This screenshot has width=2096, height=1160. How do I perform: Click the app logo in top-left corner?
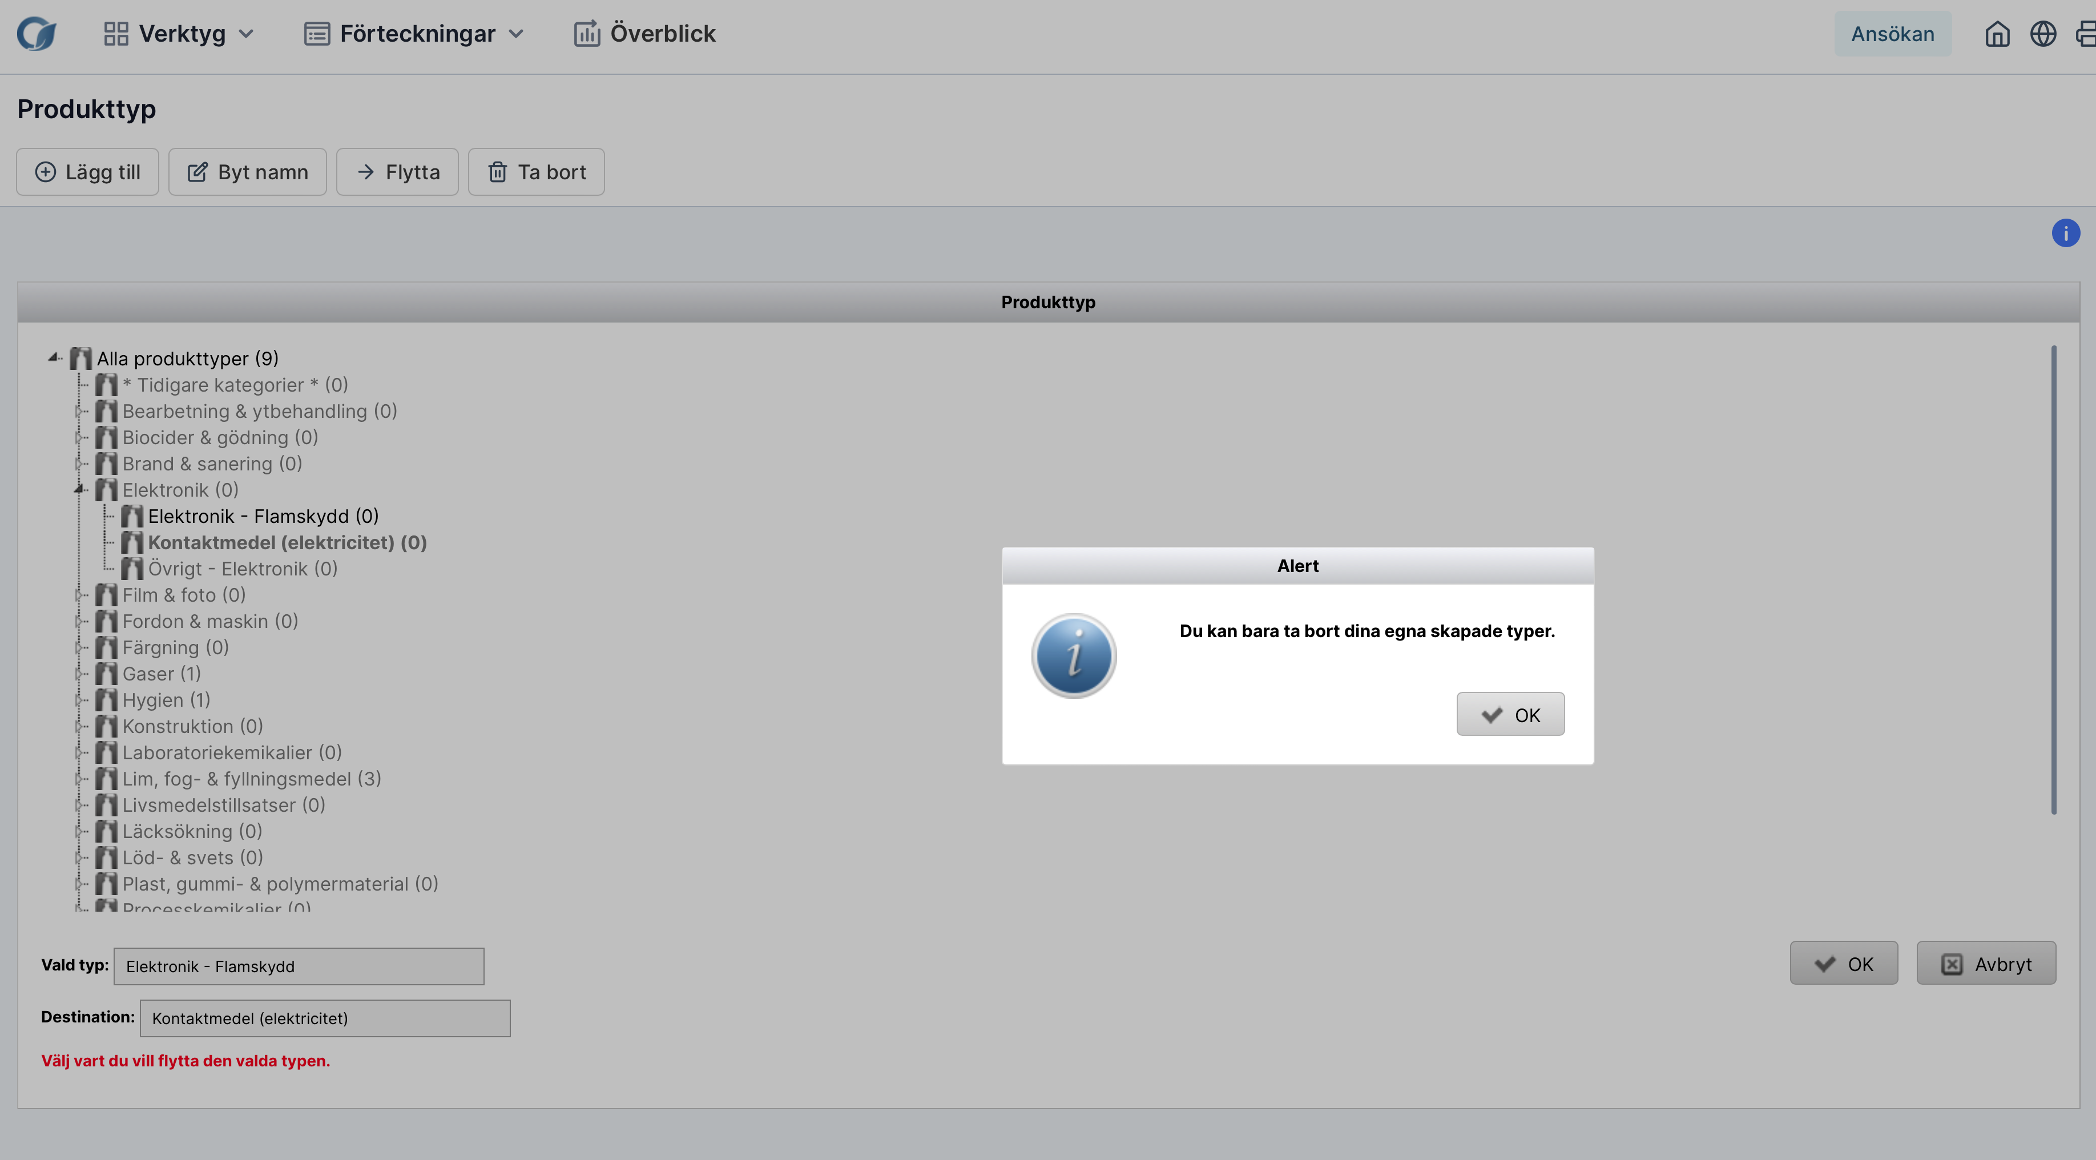[37, 34]
